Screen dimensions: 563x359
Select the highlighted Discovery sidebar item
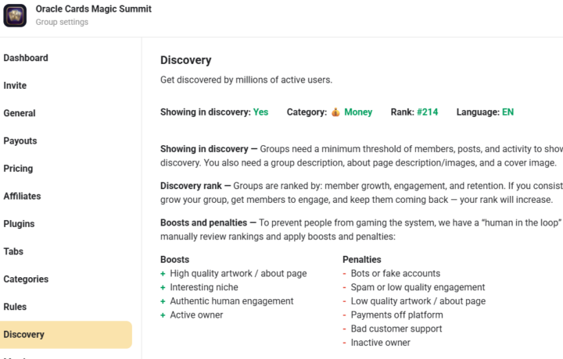[x=24, y=335]
